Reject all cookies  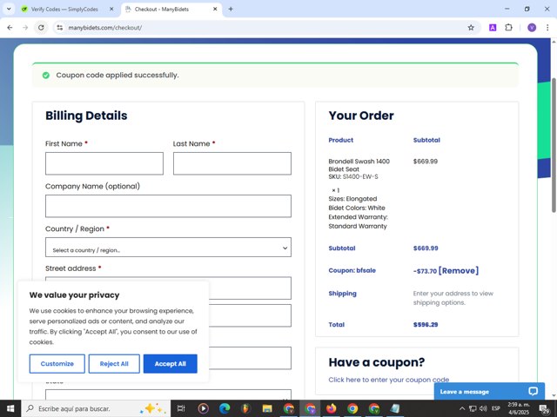pos(114,364)
